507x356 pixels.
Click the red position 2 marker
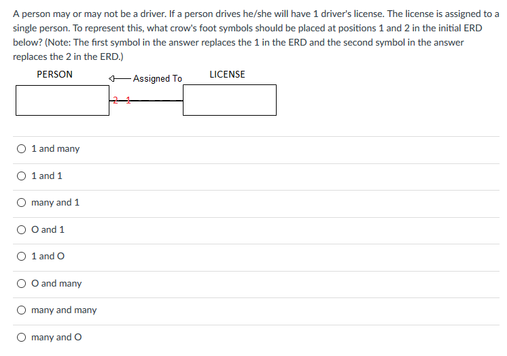[116, 100]
